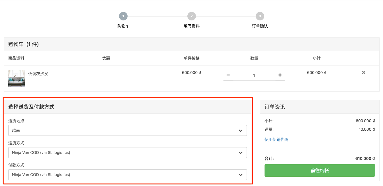The width and height of the screenshot is (383, 186).
Task: Click the 订单资讯 panel heading
Action: (275, 107)
